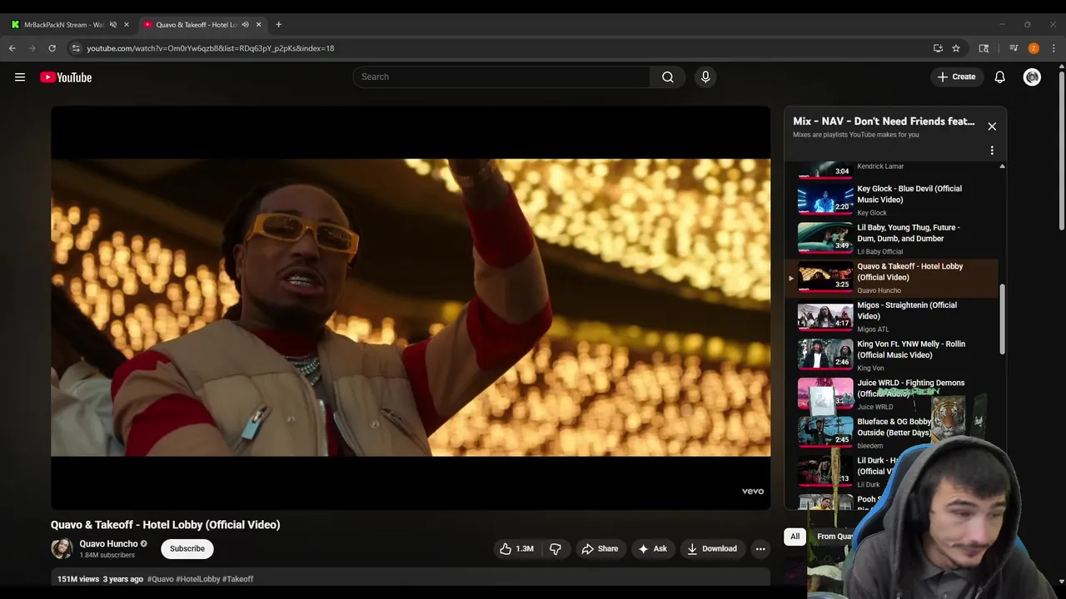The image size is (1066, 599).
Task: Install app icon in address bar
Action: (938, 48)
